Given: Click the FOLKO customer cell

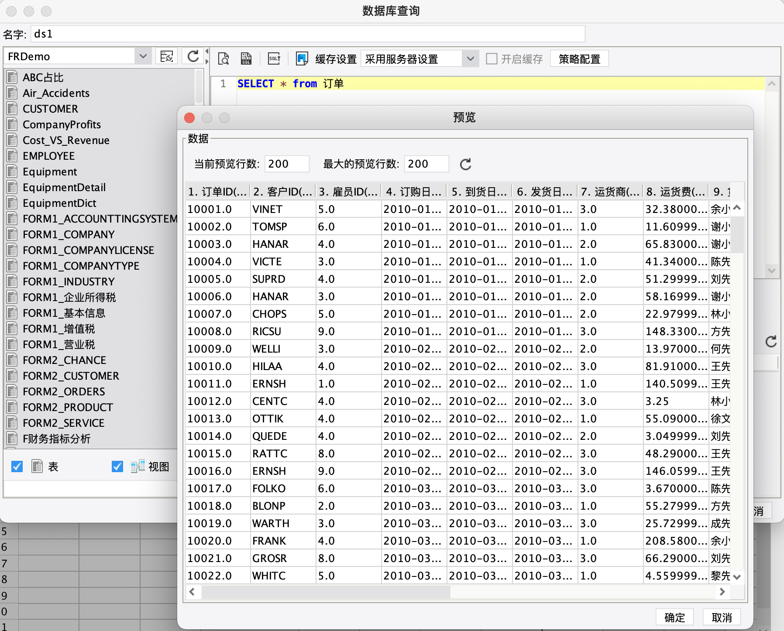Looking at the screenshot, I should (x=283, y=488).
